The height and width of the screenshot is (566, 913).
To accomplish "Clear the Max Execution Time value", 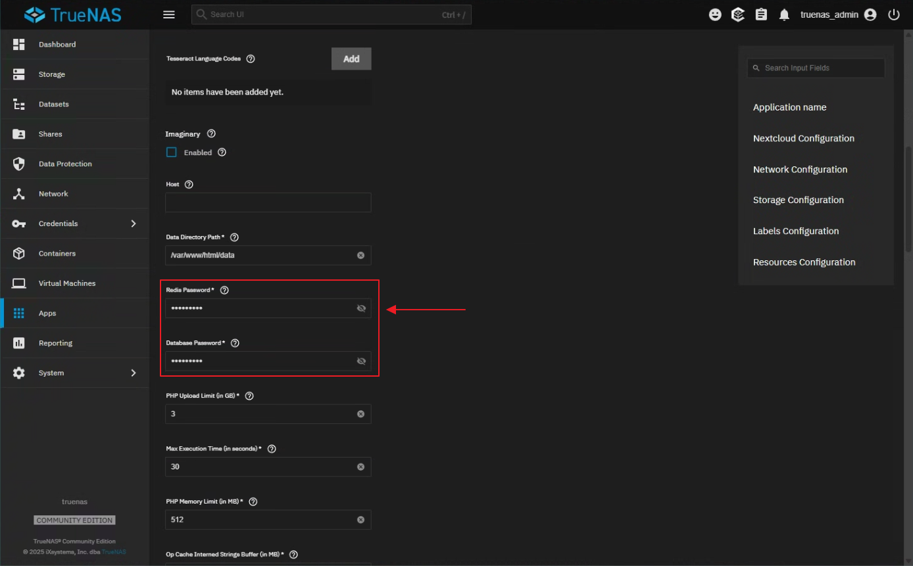I will pos(360,467).
